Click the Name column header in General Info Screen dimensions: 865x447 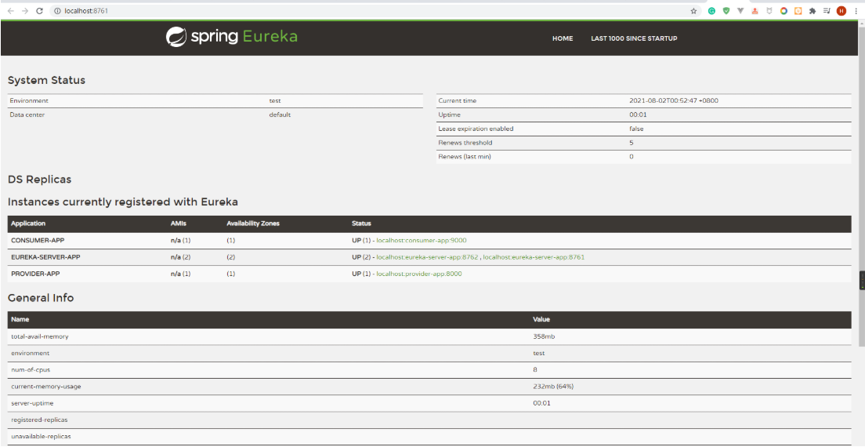point(20,319)
